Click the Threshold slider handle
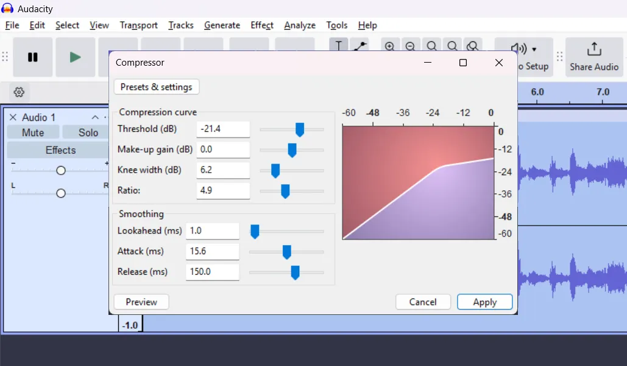The width and height of the screenshot is (627, 366). [300, 129]
